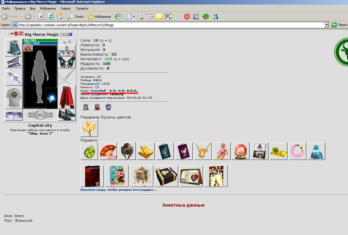This screenshot has height=235, width=348.
Task: Click the purple round badge icon
Action: point(108,107)
